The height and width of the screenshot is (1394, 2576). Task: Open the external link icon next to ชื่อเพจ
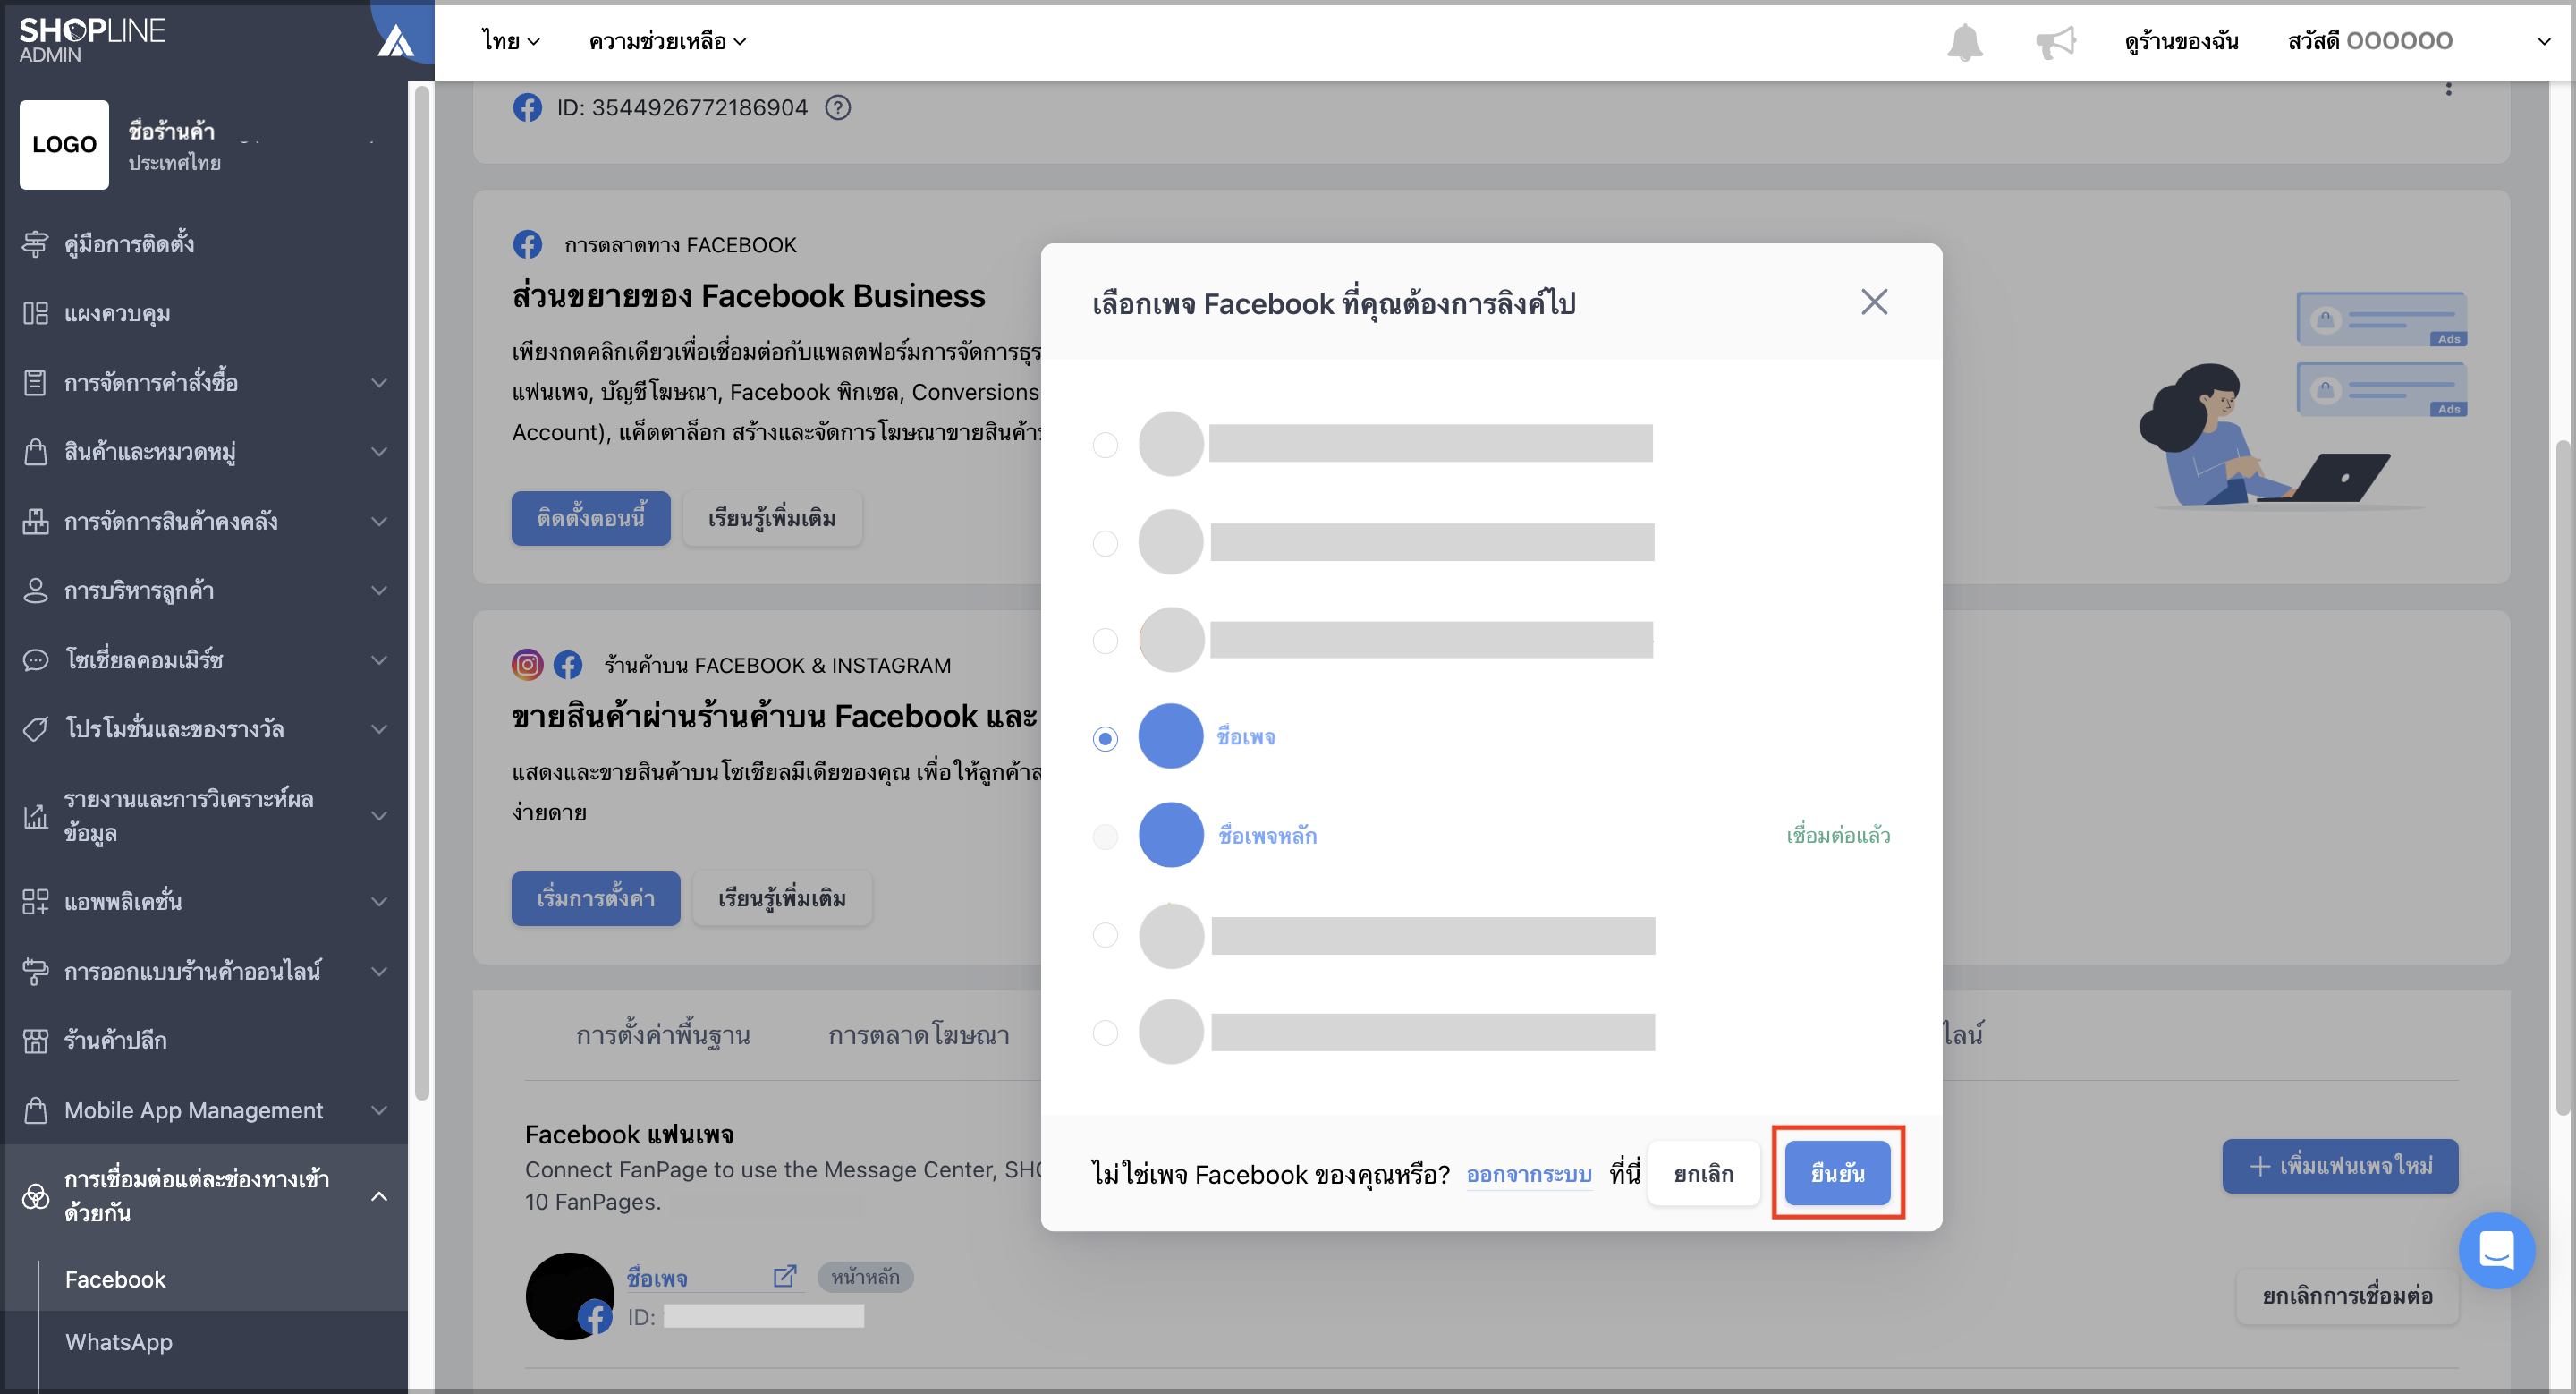(x=785, y=1276)
